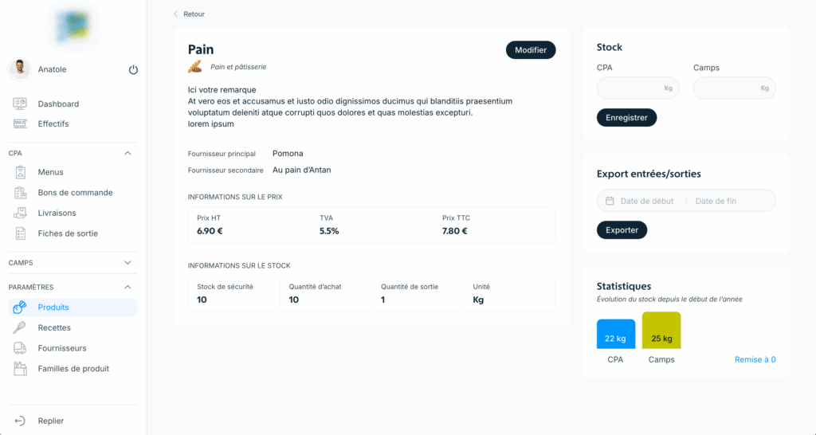This screenshot has height=435, width=816.
Task: Open Dashboard via its monitor icon
Action: click(22, 104)
